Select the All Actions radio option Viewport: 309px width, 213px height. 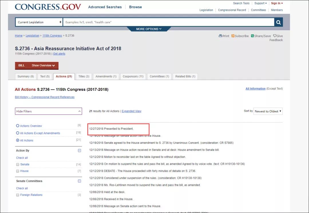[17, 140]
